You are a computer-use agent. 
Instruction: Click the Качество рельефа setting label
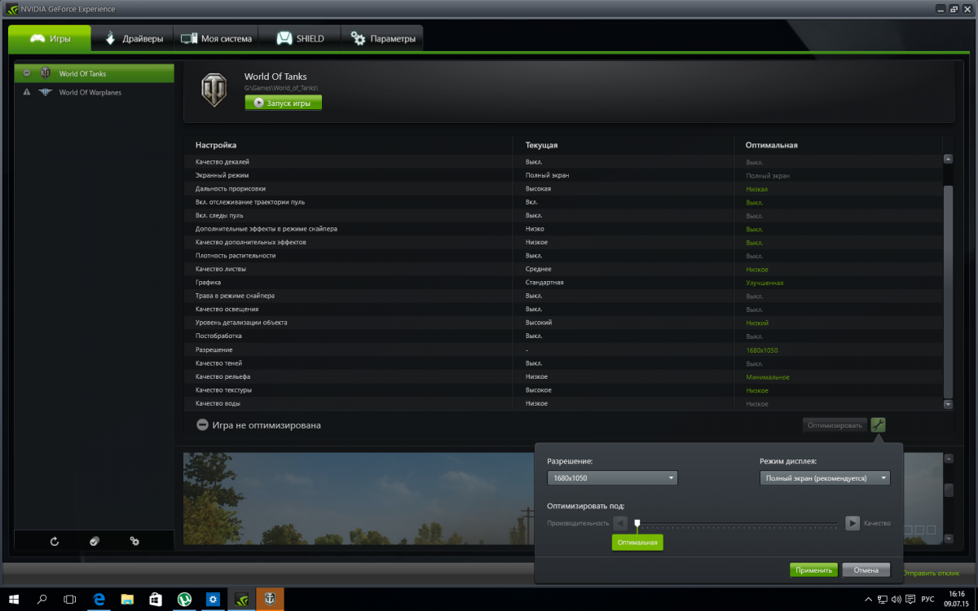tap(222, 377)
